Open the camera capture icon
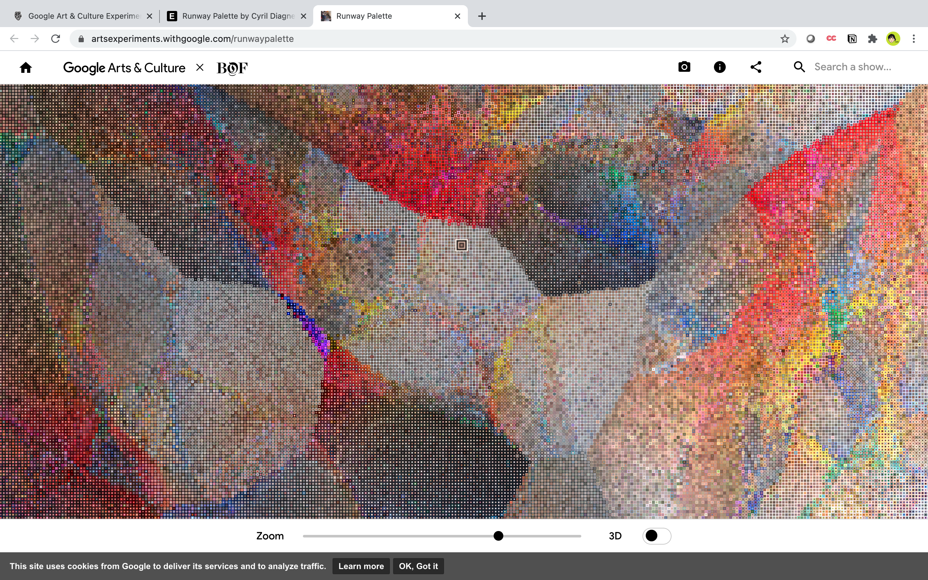The width and height of the screenshot is (928, 580). [x=684, y=67]
